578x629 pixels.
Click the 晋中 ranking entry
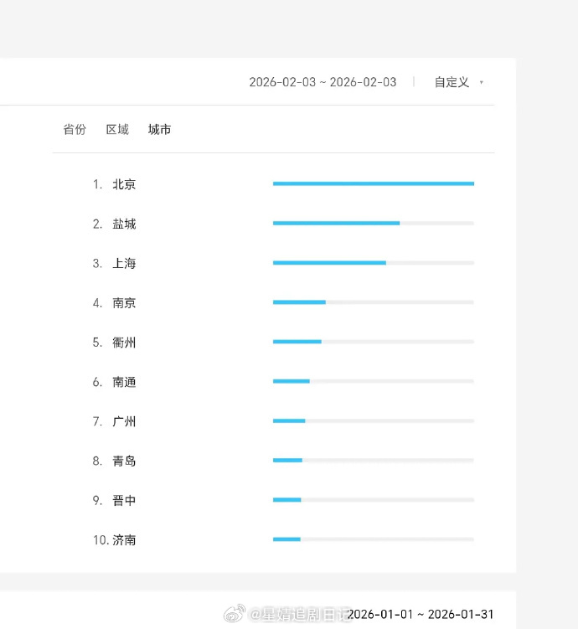coord(124,501)
